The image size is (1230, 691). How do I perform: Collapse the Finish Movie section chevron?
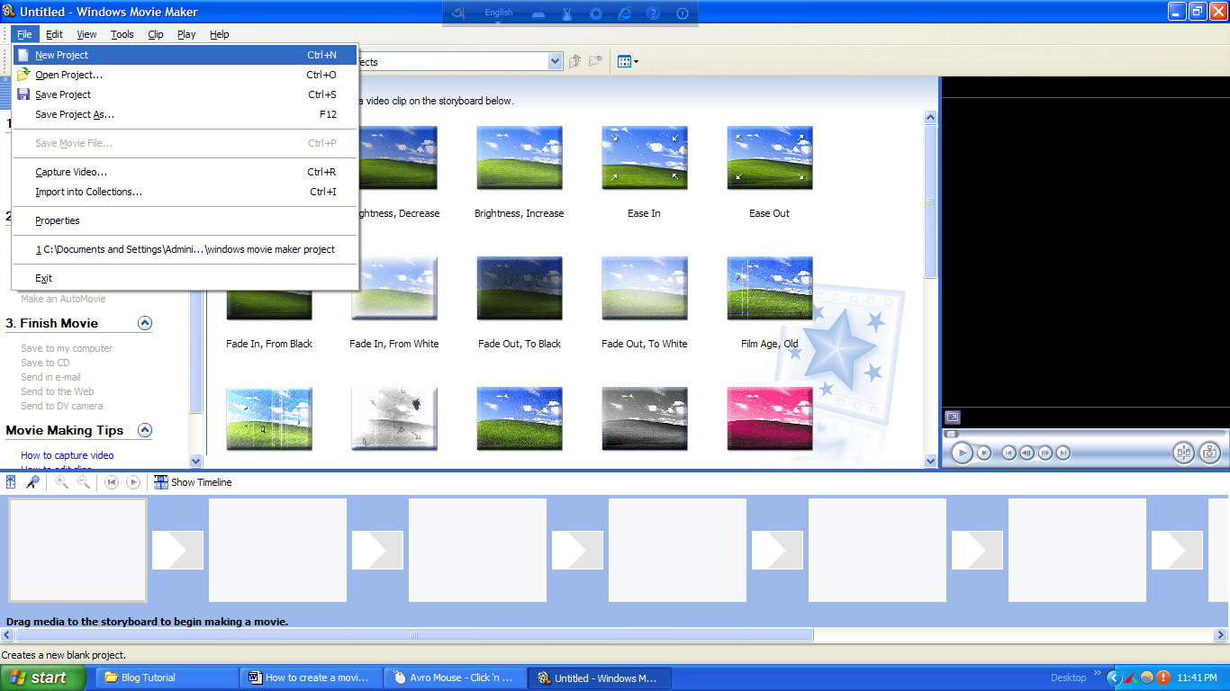pos(145,323)
